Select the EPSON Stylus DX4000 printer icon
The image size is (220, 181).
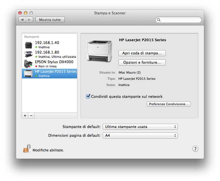(x=28, y=64)
